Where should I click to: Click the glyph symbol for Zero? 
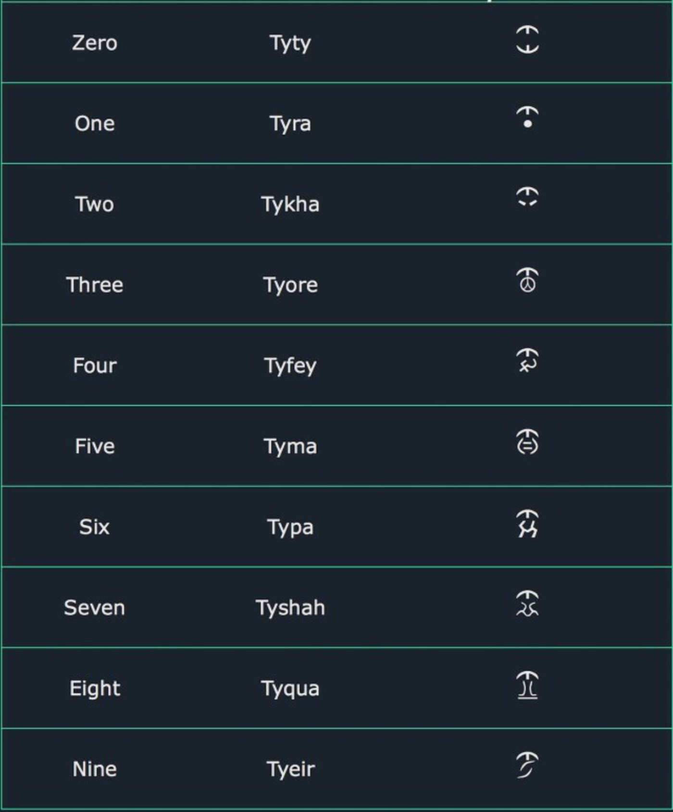[x=527, y=39]
